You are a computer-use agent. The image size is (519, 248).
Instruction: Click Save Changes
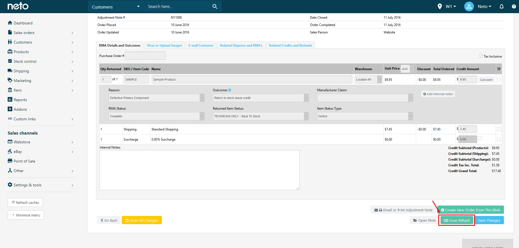click(489, 220)
